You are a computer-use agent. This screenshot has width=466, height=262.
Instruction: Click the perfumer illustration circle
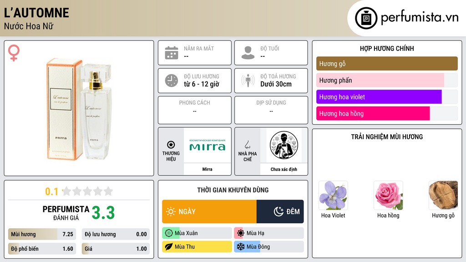pos(284,145)
